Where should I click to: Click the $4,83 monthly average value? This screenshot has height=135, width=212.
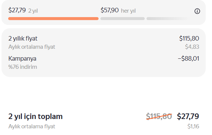click(192, 47)
